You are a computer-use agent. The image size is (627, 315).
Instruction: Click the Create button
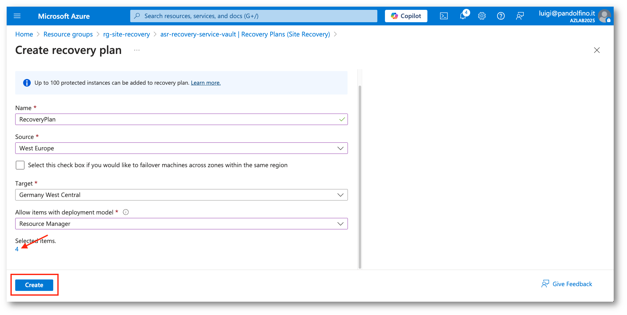click(34, 285)
